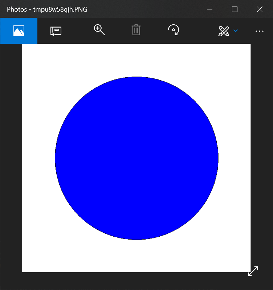273x290 pixels.
Task: Zoom in with the magnifier icon
Action: pos(99,30)
